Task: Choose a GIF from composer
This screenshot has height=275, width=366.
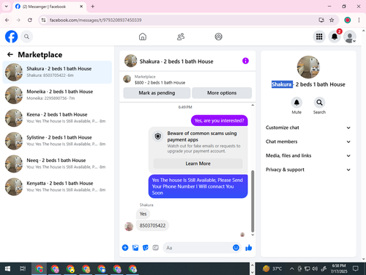Action: (x=155, y=248)
